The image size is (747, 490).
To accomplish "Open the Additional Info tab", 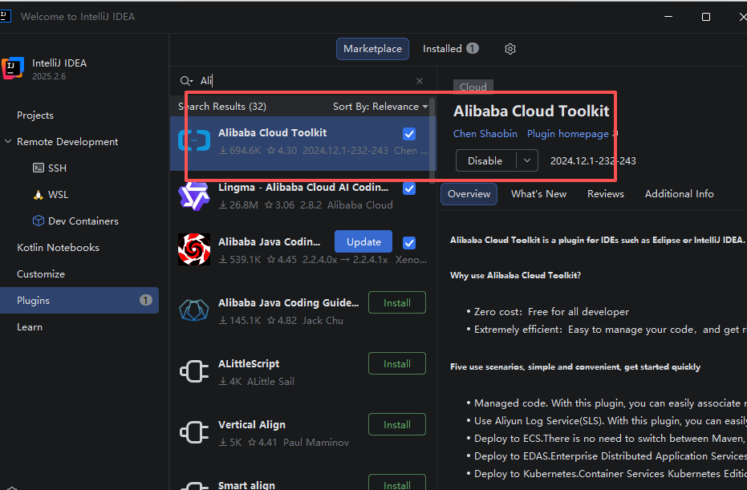I will (680, 194).
